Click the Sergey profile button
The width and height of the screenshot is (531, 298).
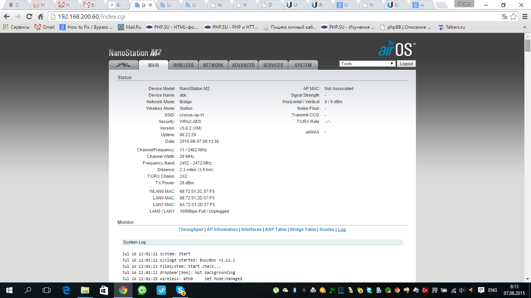[464, 4]
